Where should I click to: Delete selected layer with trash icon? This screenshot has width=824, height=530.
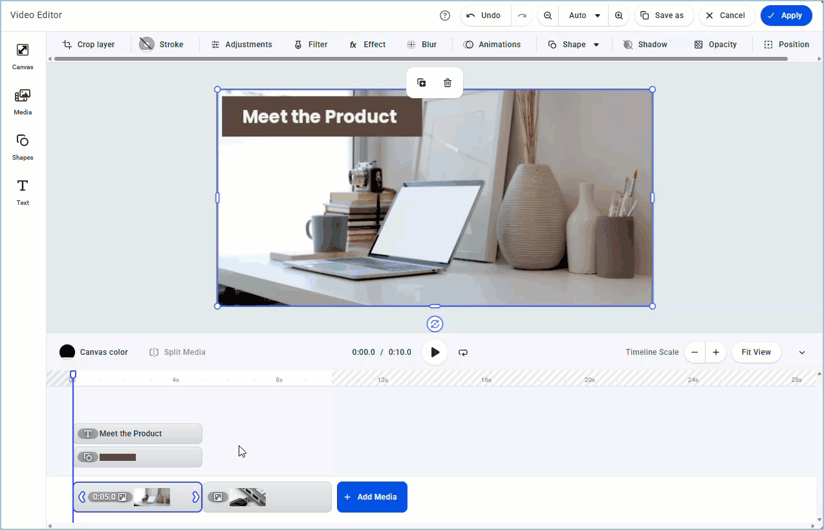coord(448,83)
